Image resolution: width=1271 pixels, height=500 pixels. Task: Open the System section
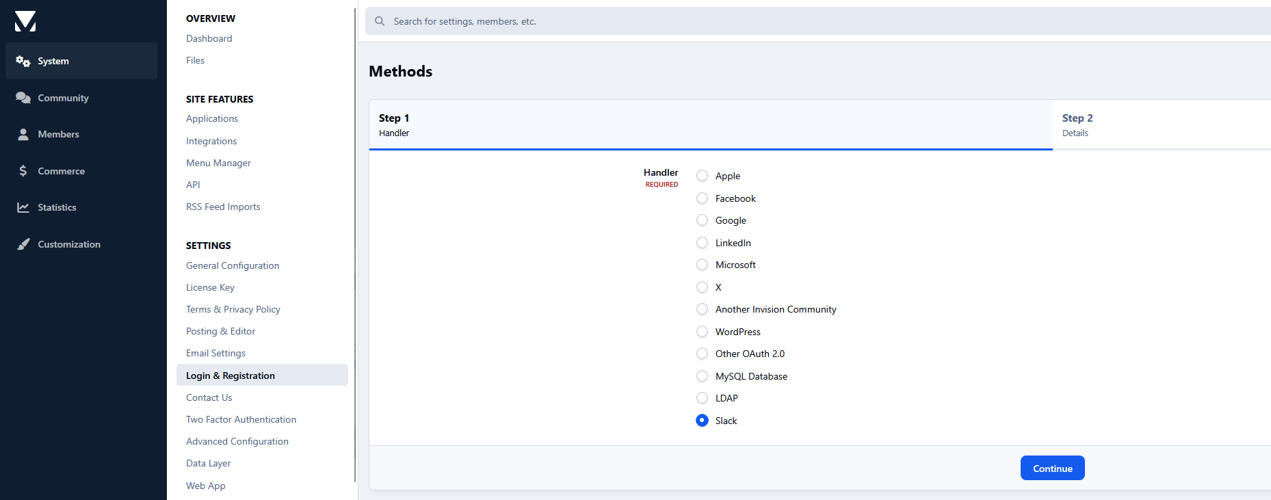click(81, 61)
